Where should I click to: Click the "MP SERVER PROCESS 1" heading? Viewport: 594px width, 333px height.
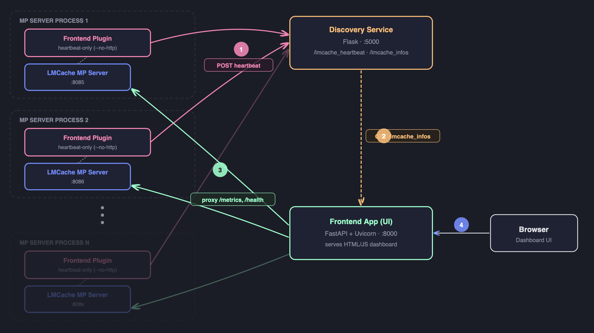(x=54, y=21)
